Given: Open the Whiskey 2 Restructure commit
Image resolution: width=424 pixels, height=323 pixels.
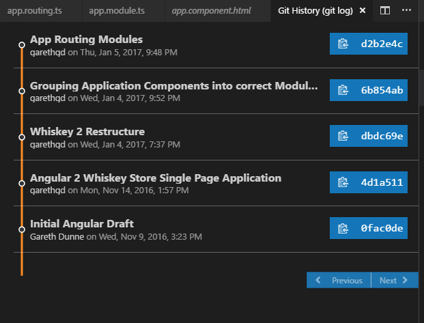Looking at the screenshot, I should coord(87,131).
